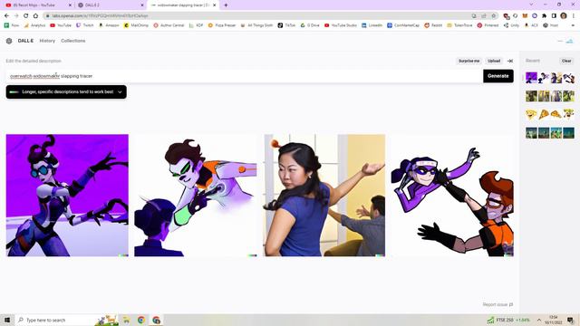
Task: Open the OpenAI logo home icon
Action: (x=9, y=41)
